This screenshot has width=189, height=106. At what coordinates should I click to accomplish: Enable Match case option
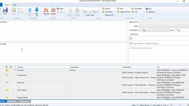[x=84, y=15]
